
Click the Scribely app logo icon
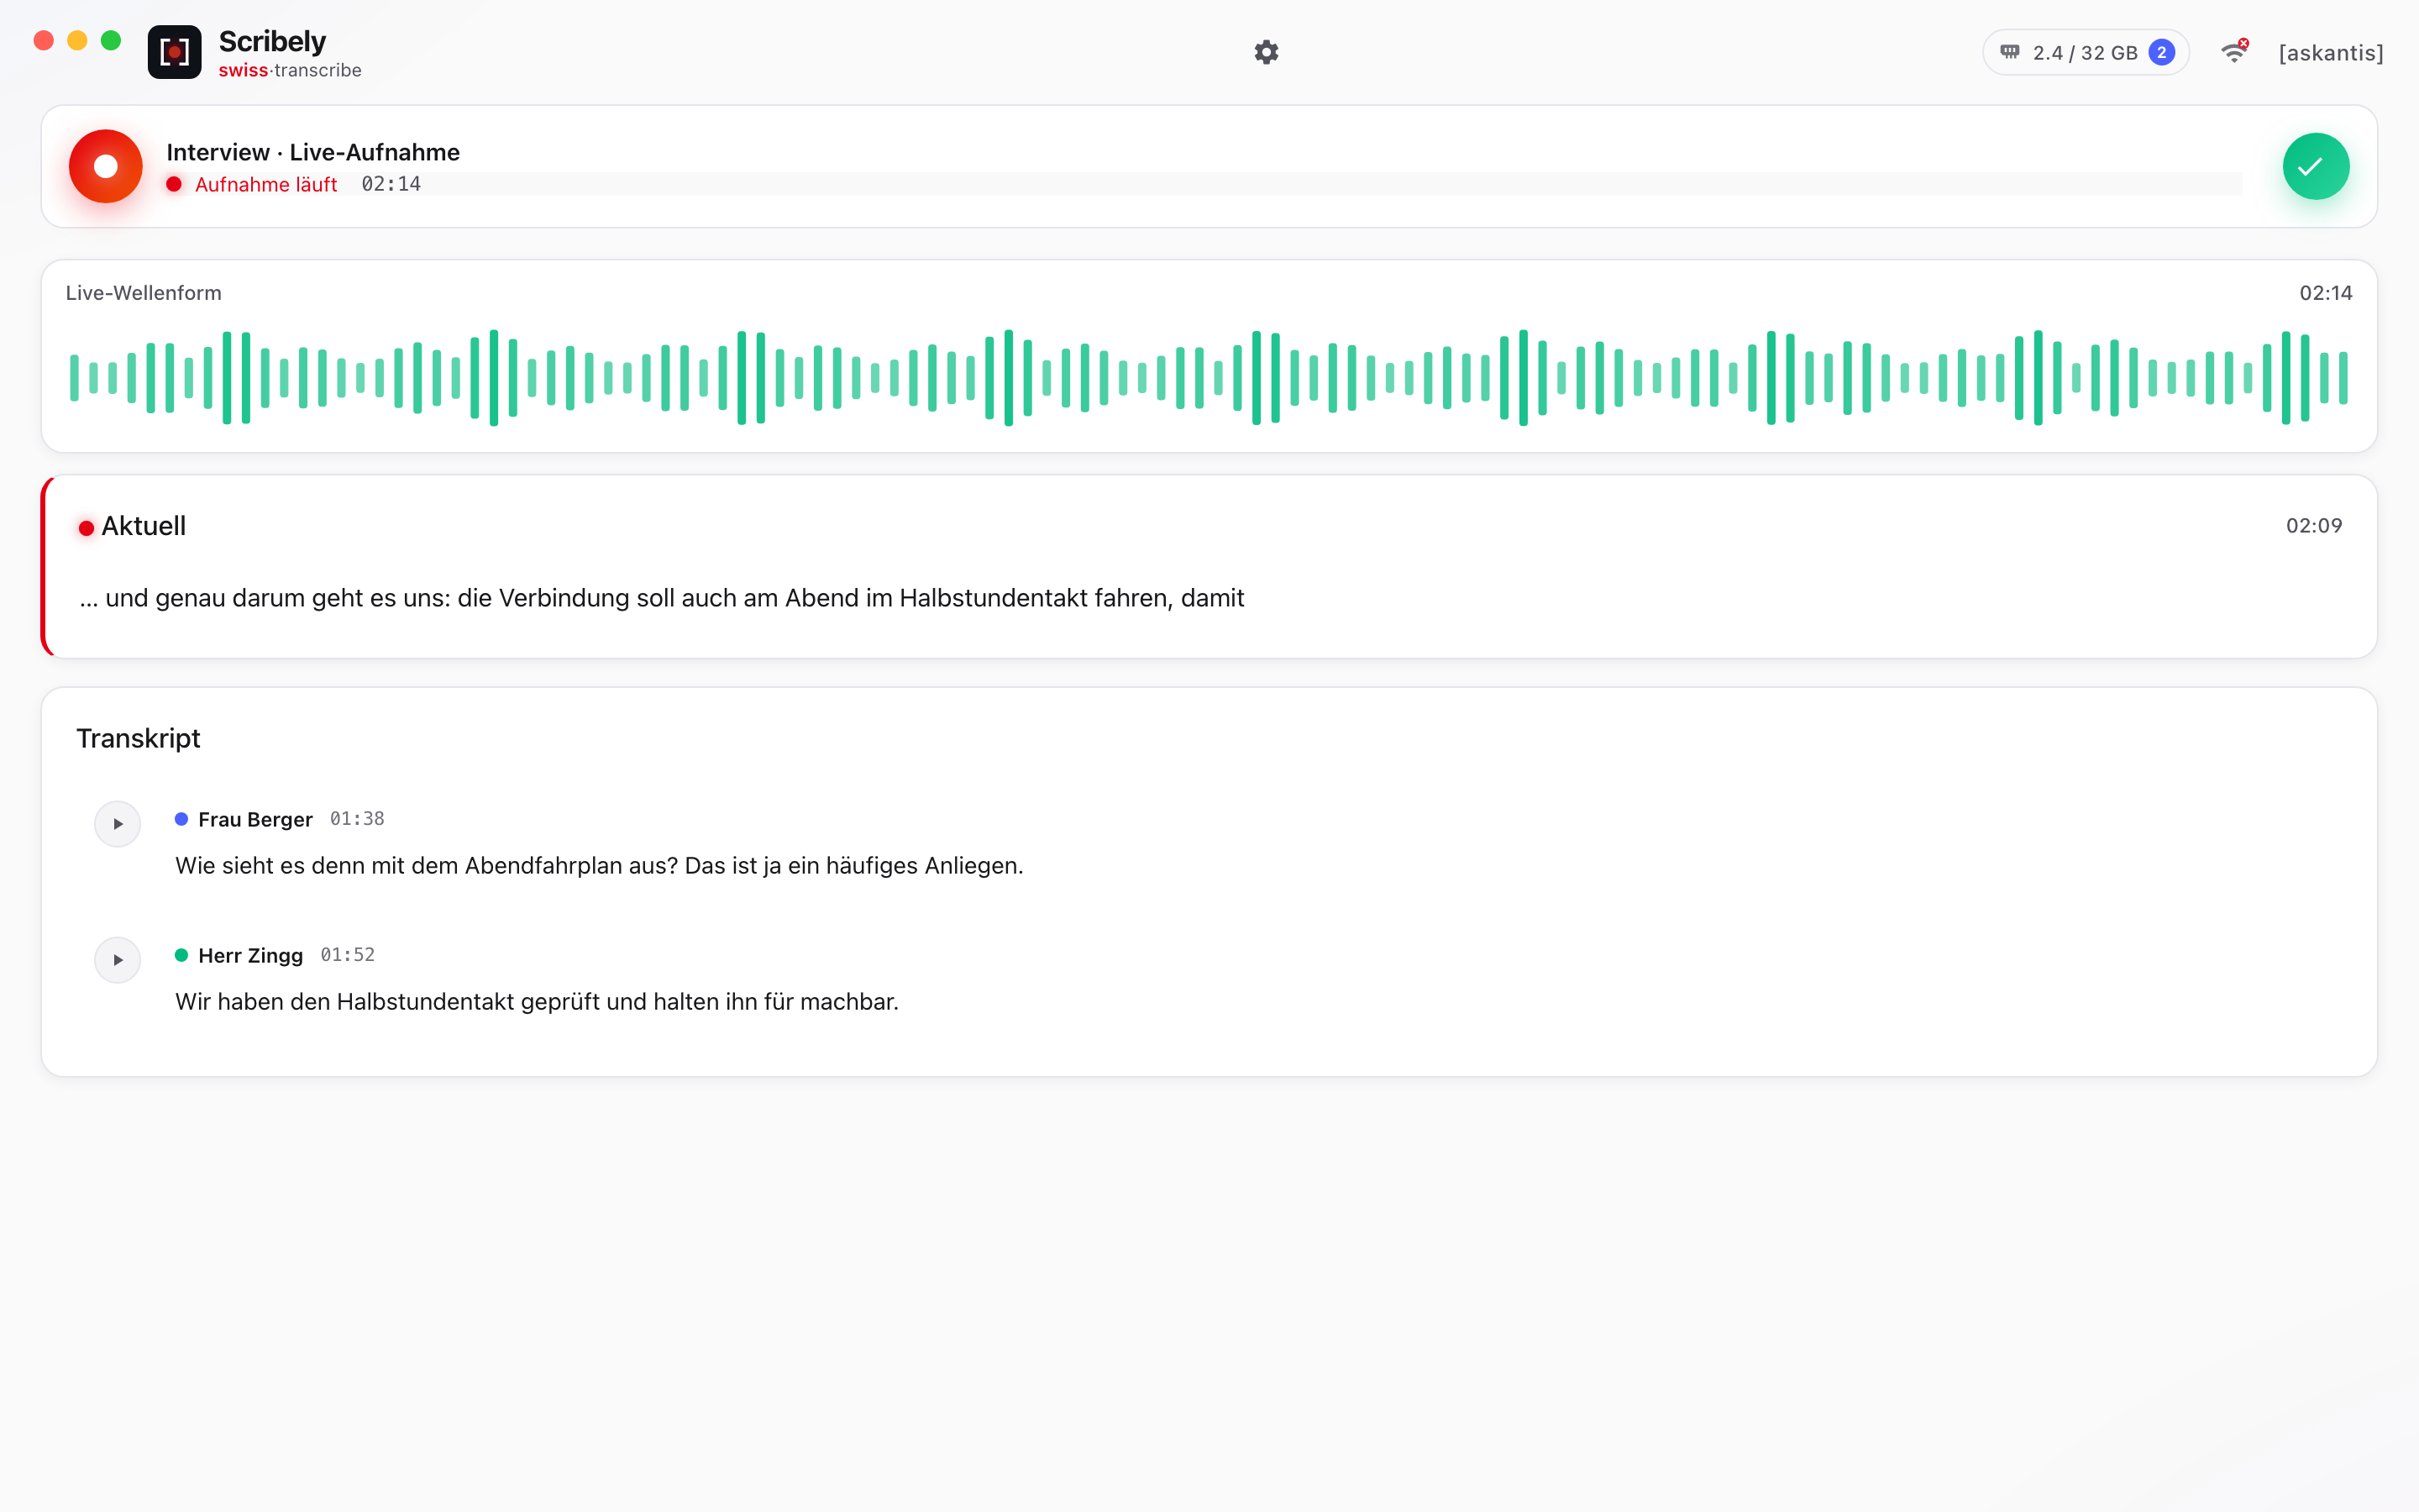tap(174, 52)
